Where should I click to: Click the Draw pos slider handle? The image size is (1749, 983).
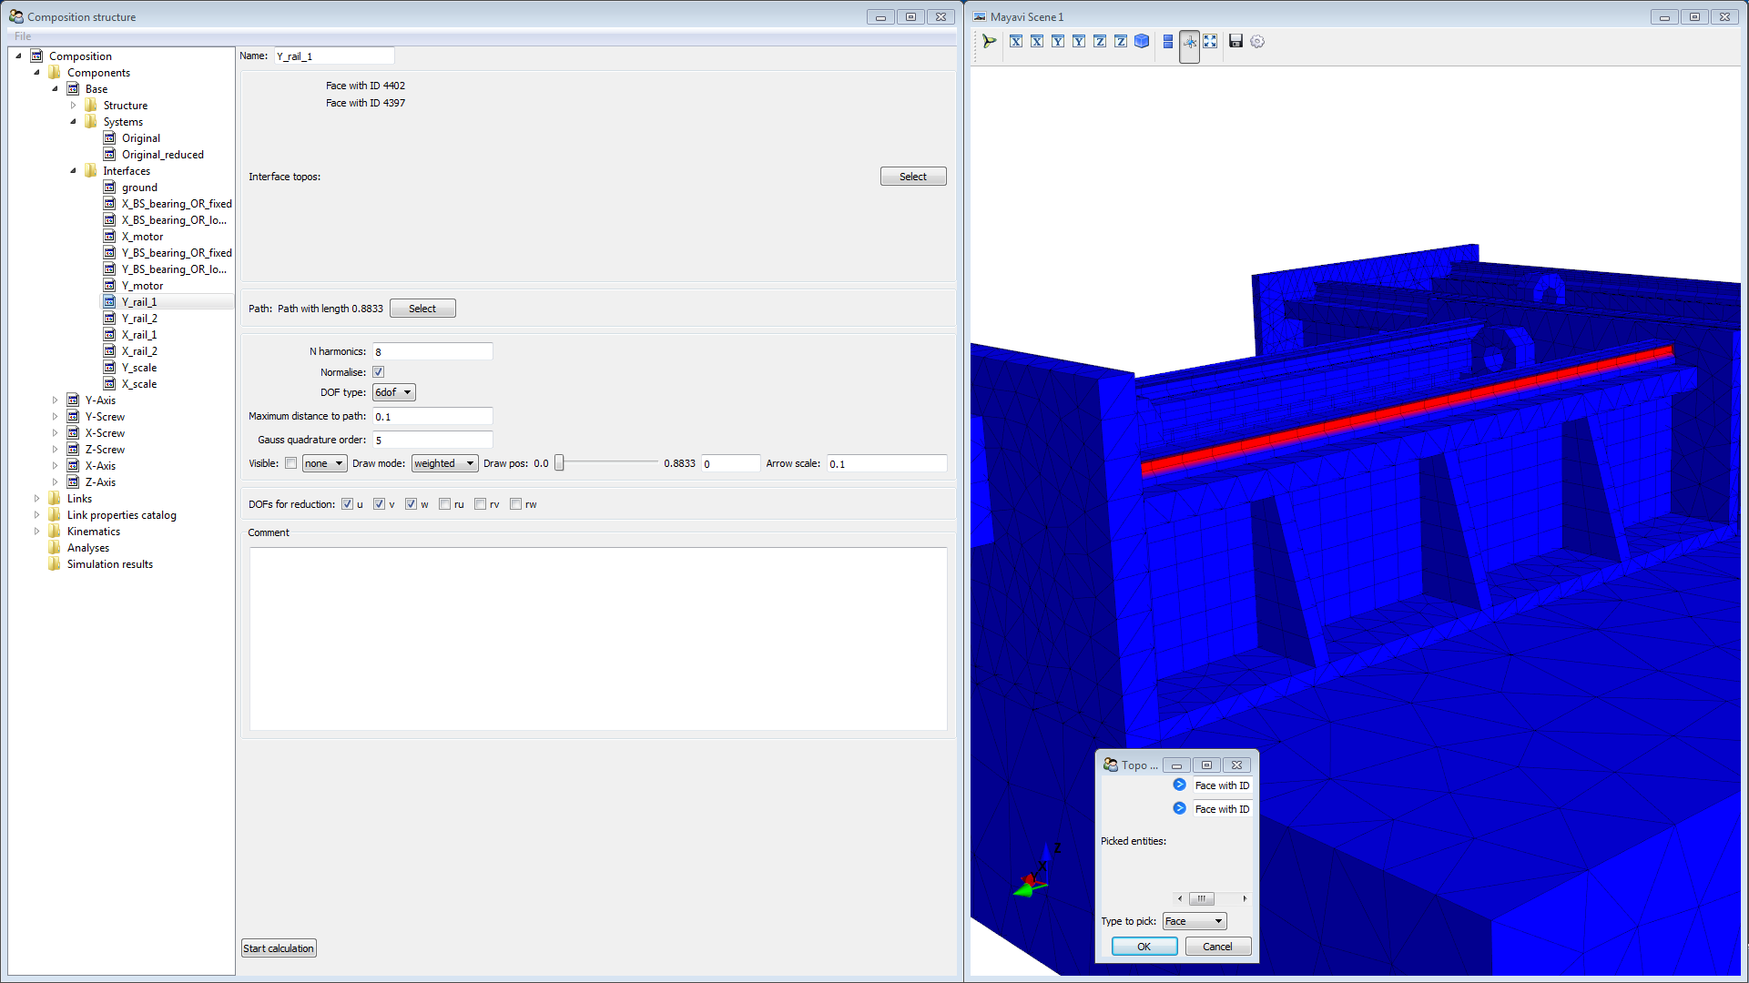point(560,463)
